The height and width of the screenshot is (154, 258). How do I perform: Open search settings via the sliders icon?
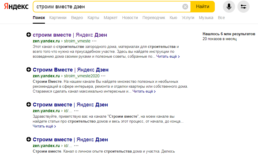point(243,7)
